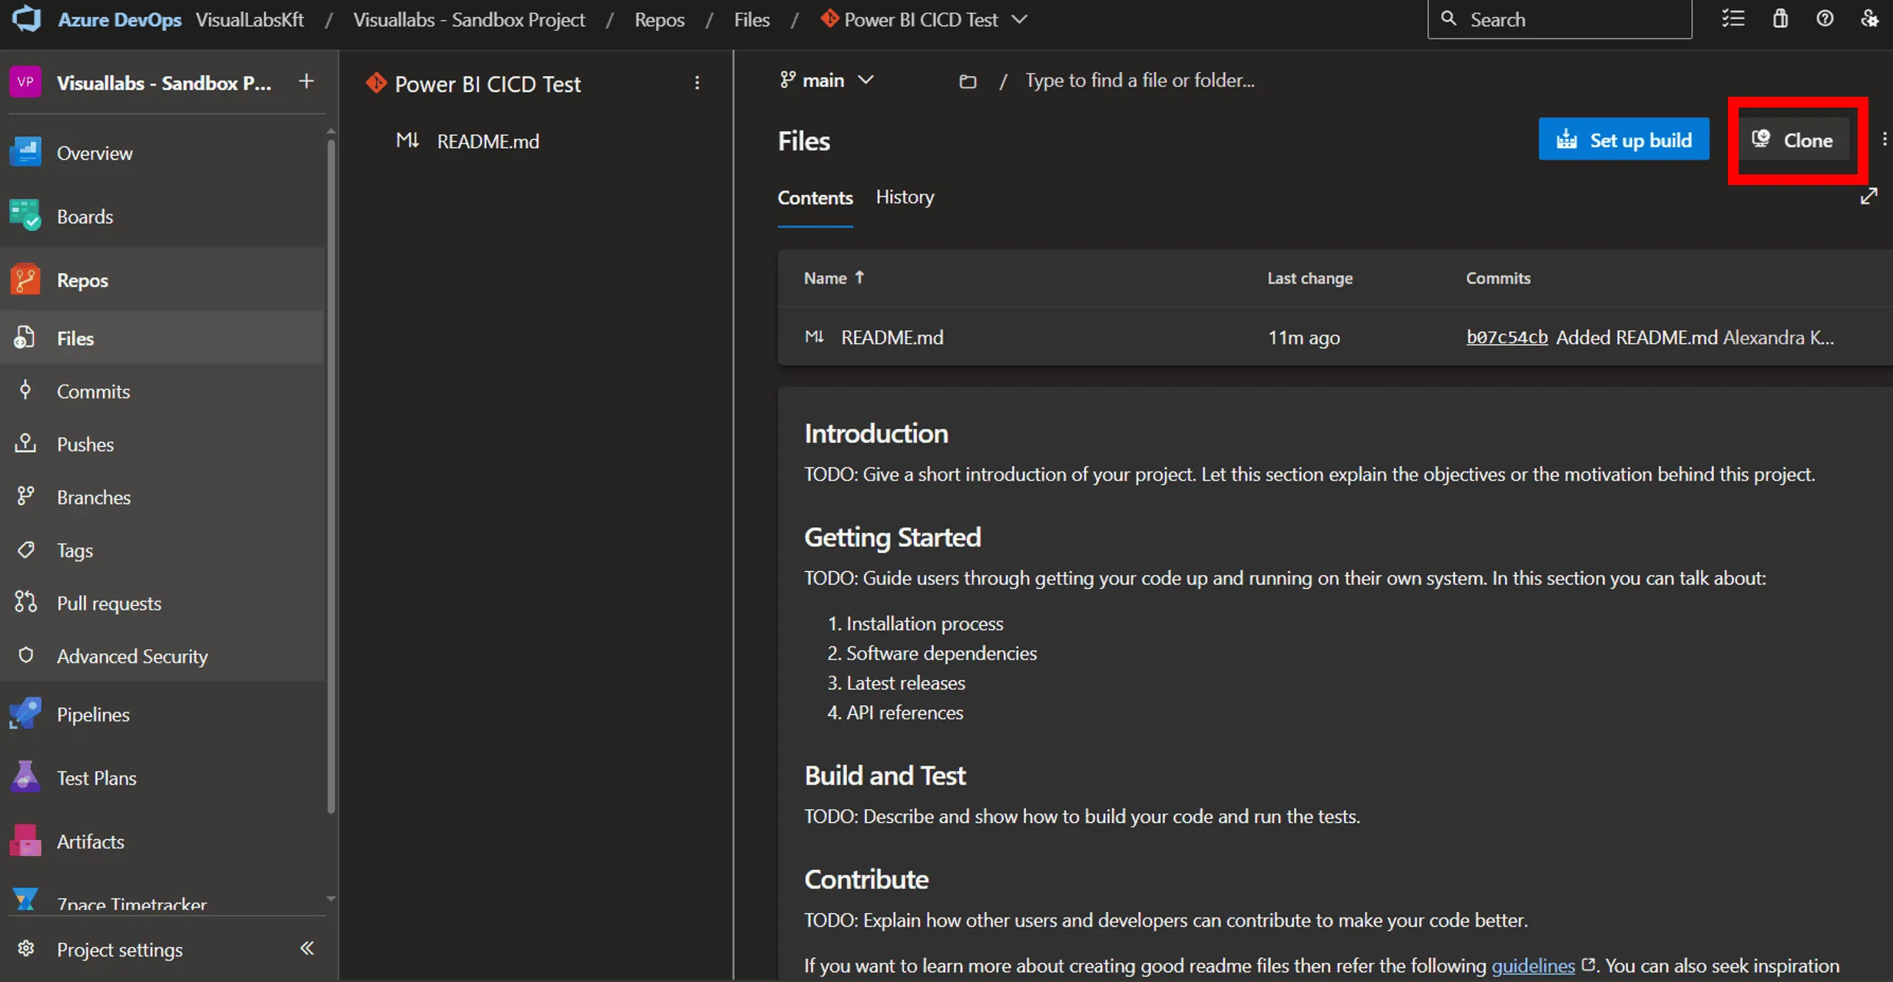Open the User settings icon in header
Viewport: 1893px width, 982px height.
[x=1869, y=18]
